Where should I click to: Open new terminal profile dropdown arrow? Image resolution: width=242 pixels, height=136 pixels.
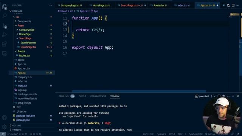(215, 96)
